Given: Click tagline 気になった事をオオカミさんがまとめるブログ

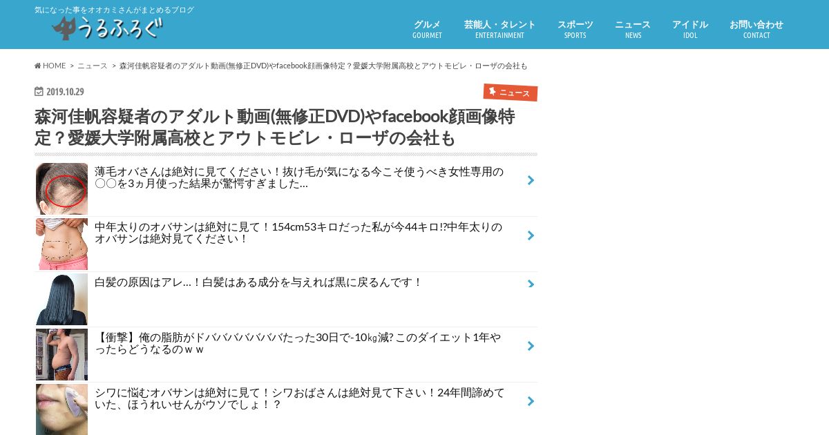Looking at the screenshot, I should tap(115, 10).
